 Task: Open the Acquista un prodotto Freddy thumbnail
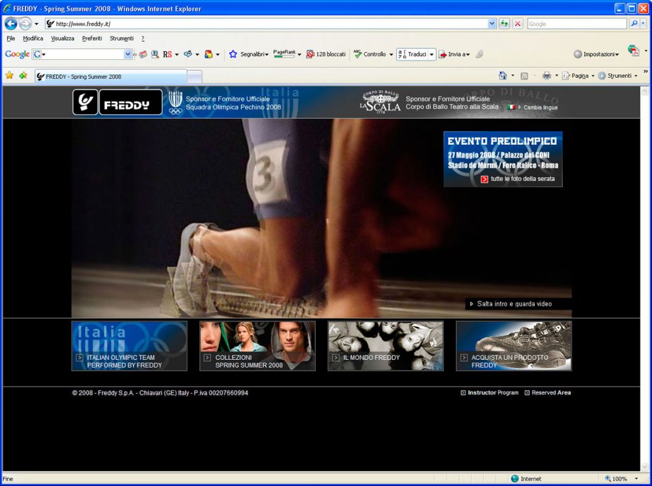tap(514, 346)
